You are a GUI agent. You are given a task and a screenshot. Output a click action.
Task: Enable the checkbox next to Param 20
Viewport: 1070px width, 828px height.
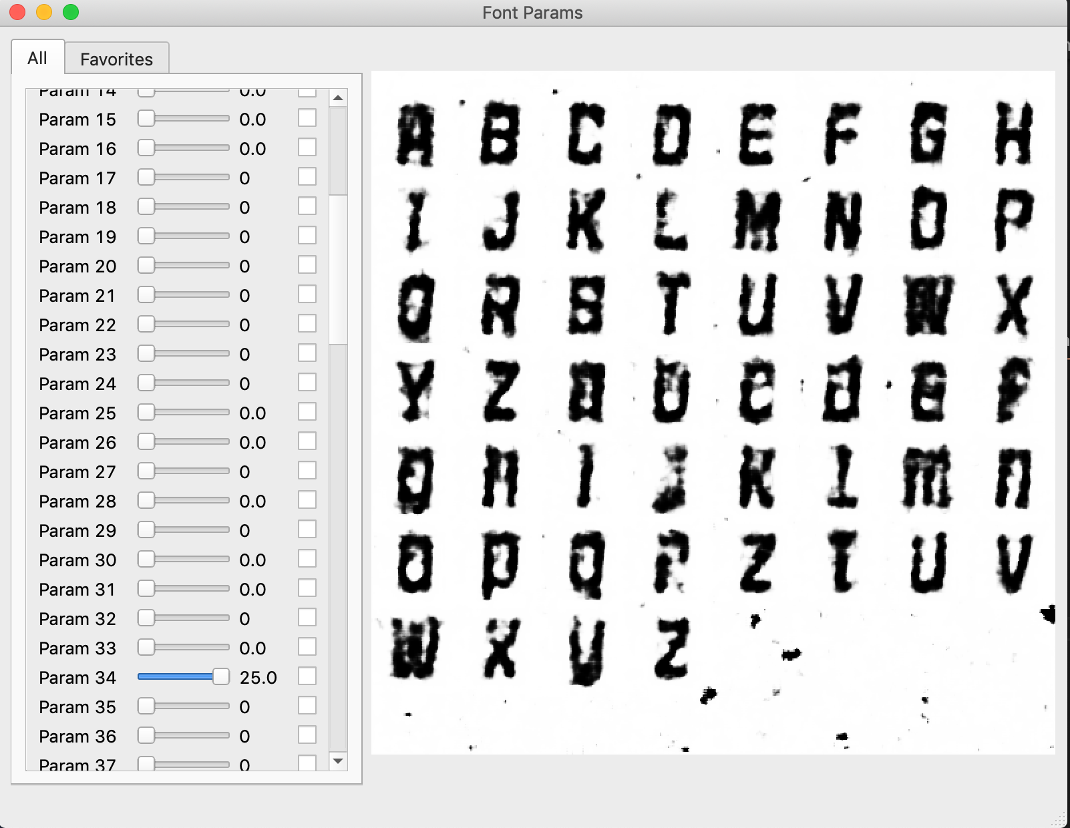(307, 264)
